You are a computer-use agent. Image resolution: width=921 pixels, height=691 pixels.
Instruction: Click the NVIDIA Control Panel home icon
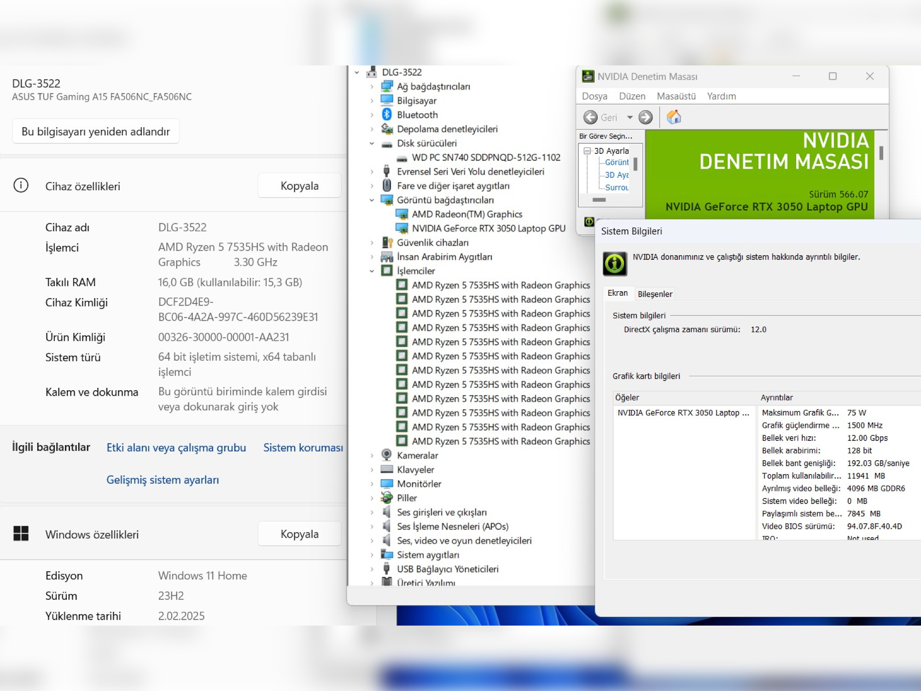point(674,117)
